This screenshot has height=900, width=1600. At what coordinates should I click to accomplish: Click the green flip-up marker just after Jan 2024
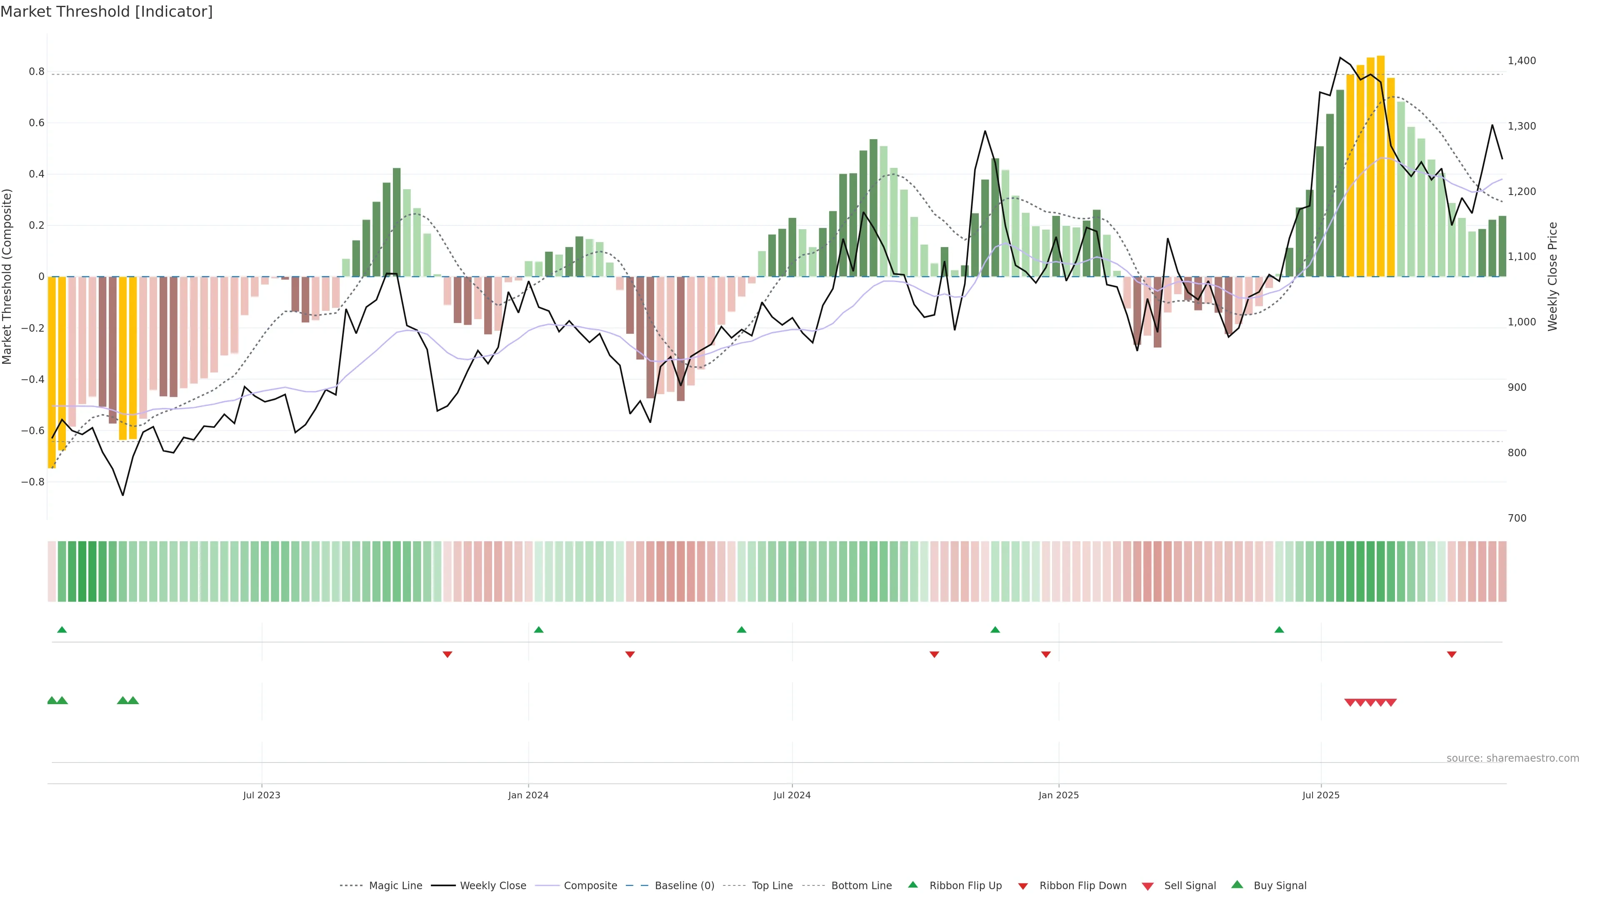pyautogui.click(x=538, y=630)
